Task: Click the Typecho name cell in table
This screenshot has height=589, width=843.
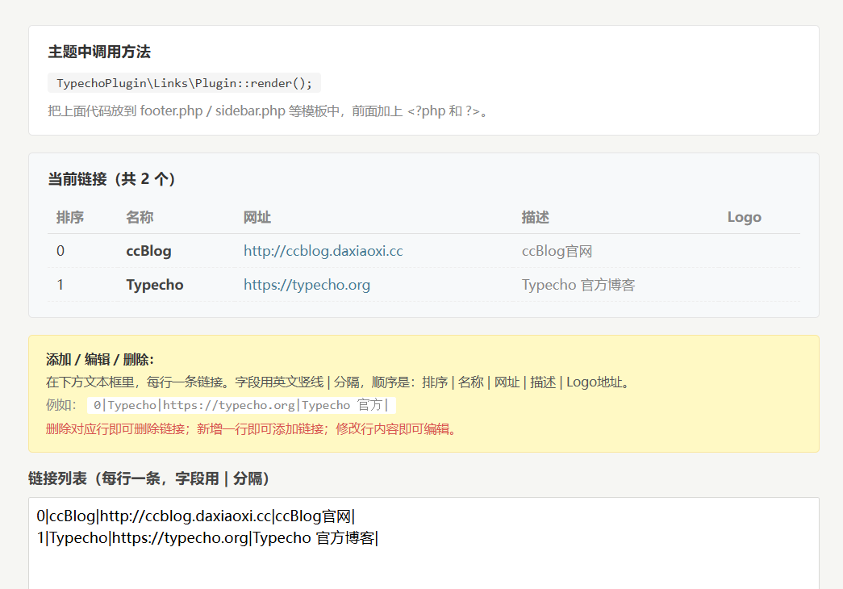Action: coord(155,285)
